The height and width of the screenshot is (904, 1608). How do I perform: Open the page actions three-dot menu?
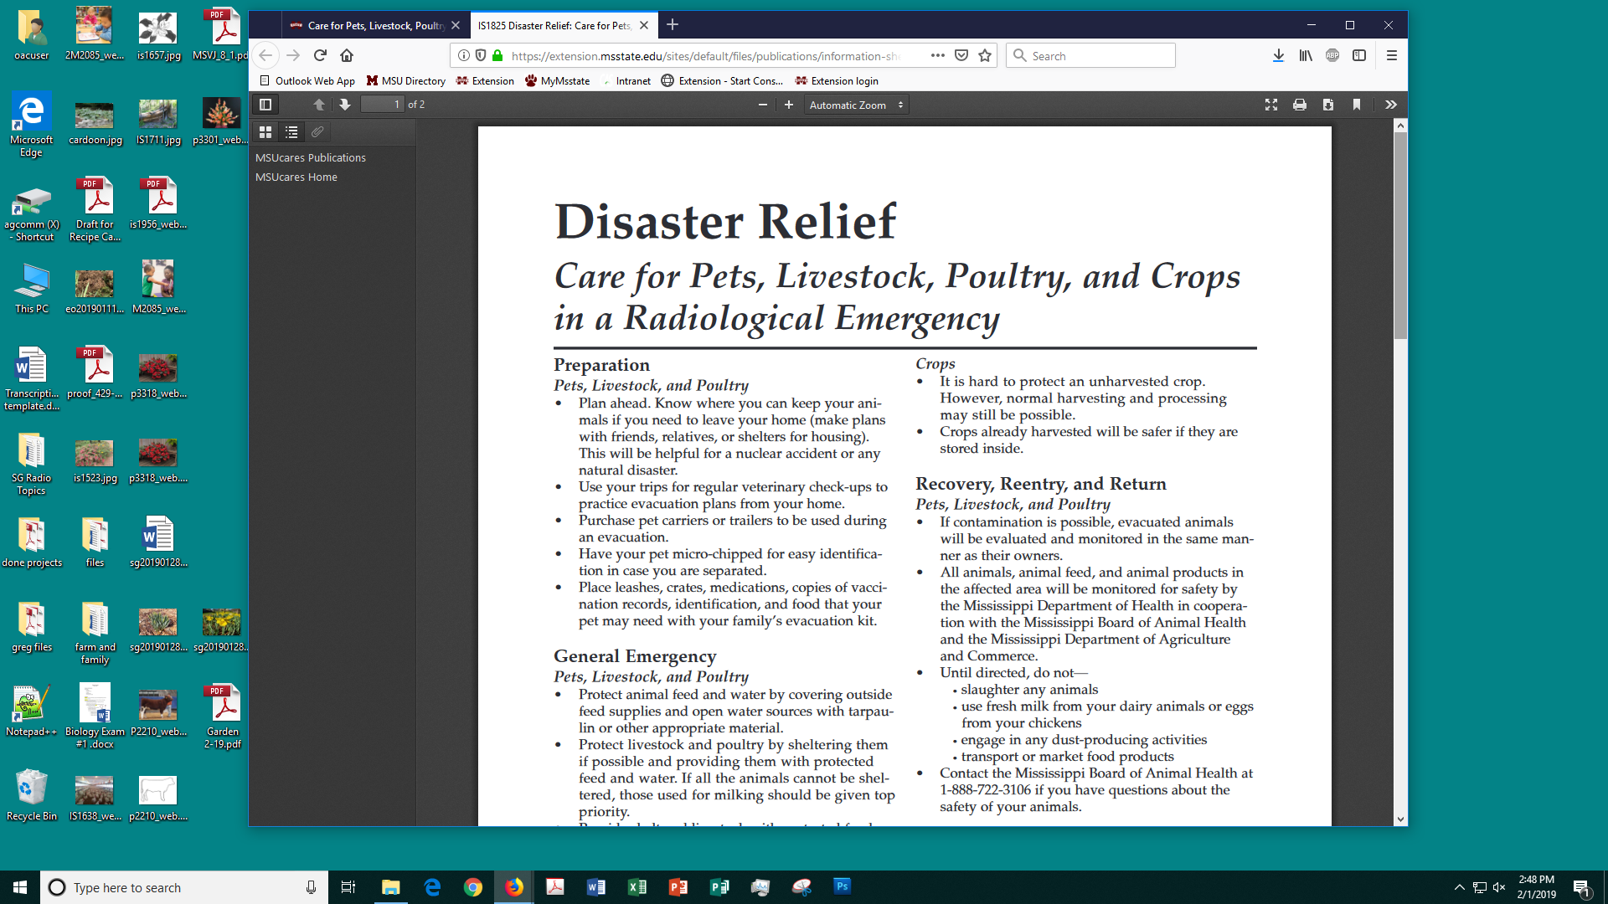(938, 55)
